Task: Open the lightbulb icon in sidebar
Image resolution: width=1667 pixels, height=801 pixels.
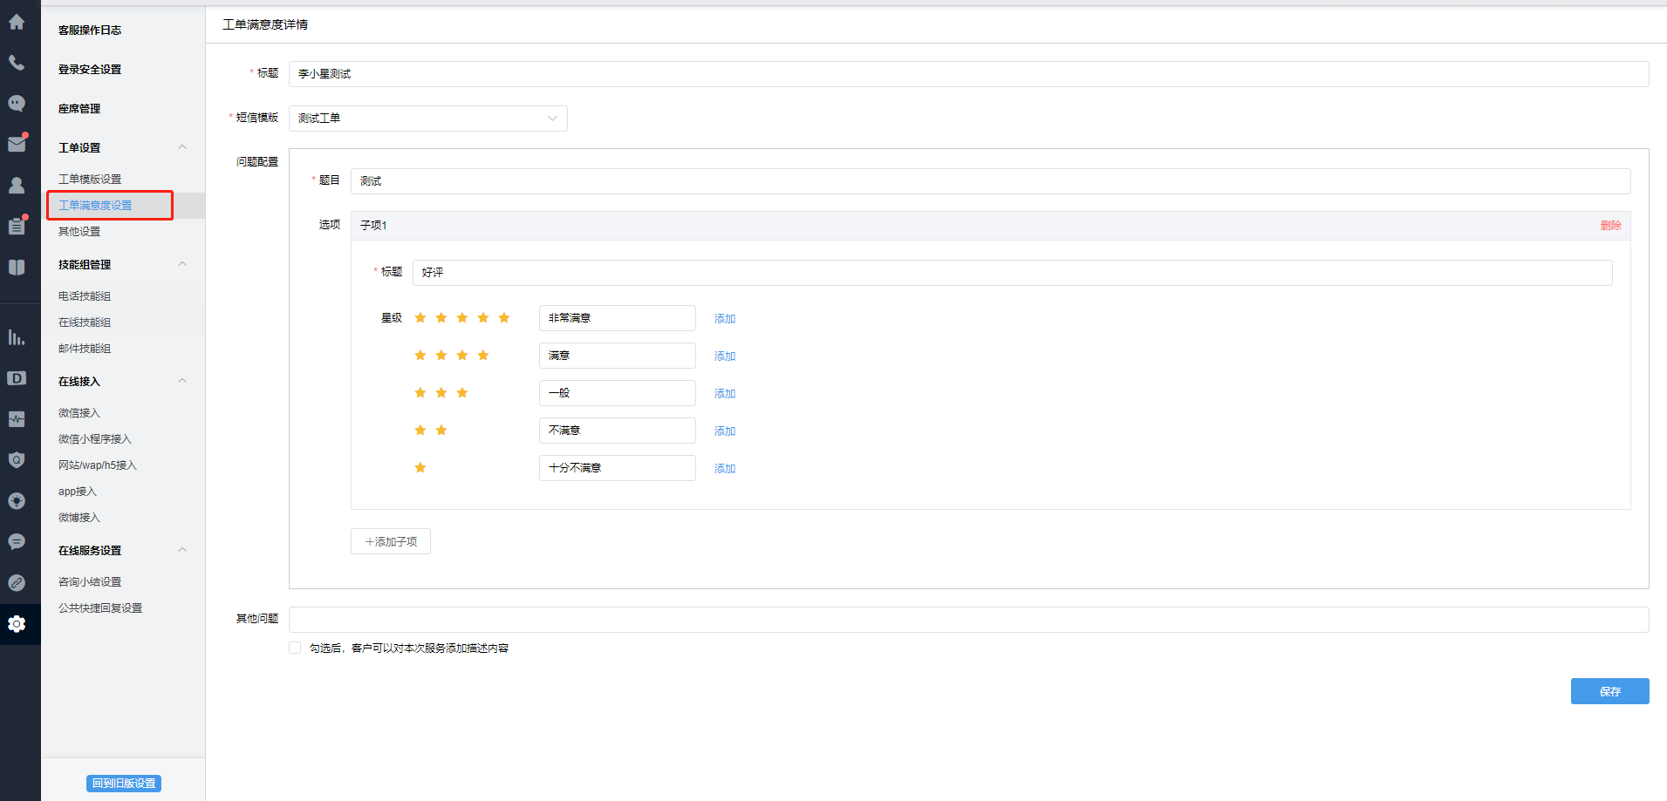Action: coord(17,501)
